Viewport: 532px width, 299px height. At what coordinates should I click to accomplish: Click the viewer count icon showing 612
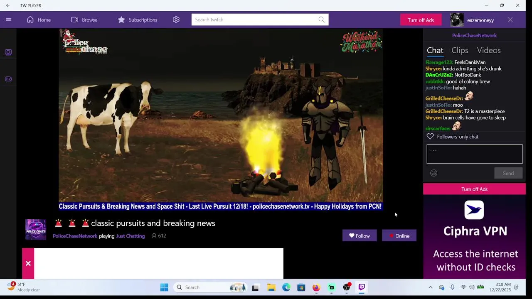coord(154,236)
